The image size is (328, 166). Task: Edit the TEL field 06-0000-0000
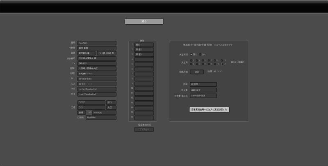pyautogui.click(x=97, y=79)
